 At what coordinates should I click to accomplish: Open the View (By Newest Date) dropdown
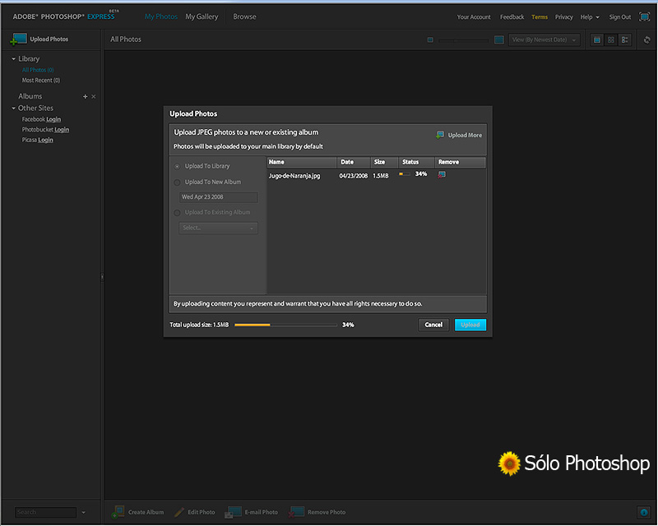click(x=543, y=39)
